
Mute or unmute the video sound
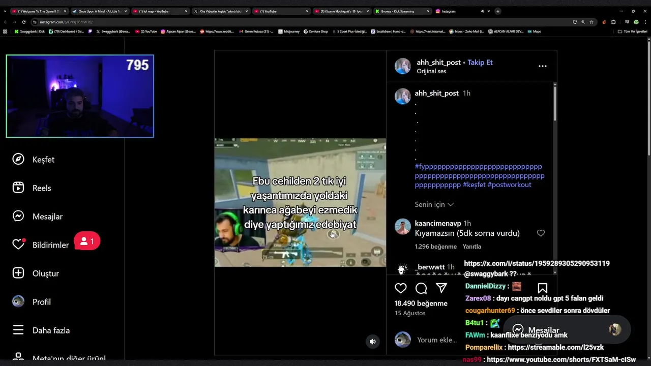(x=373, y=342)
